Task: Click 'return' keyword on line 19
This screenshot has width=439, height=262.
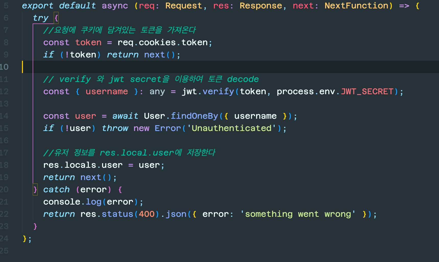Action: coord(59,177)
